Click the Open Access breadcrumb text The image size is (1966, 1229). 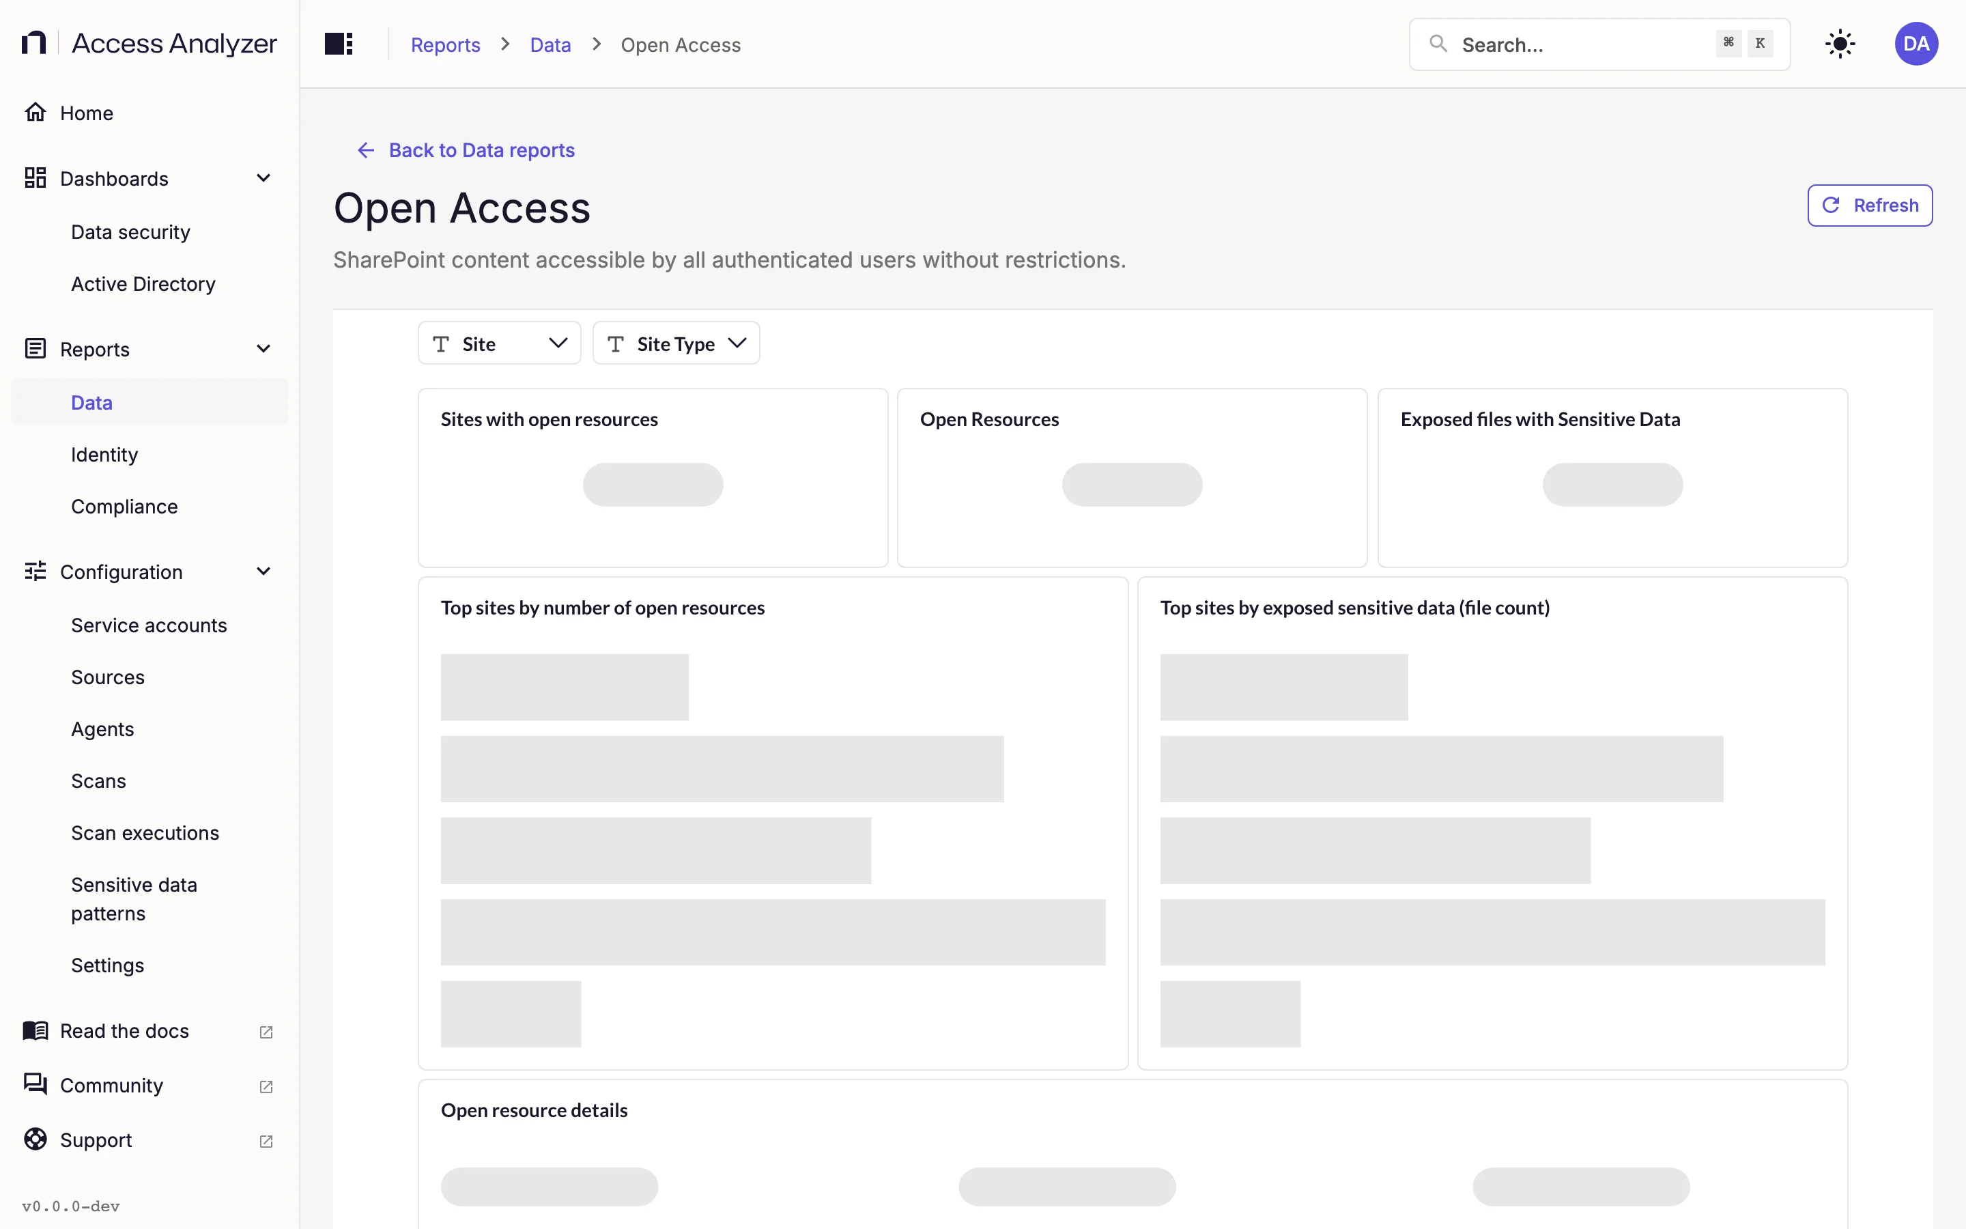tap(681, 44)
